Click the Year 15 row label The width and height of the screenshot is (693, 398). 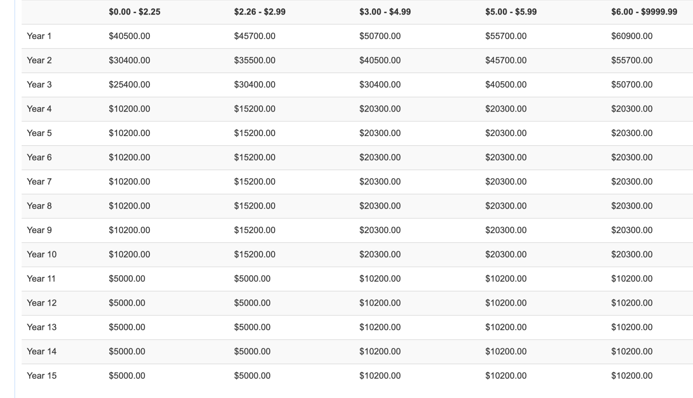(x=42, y=376)
